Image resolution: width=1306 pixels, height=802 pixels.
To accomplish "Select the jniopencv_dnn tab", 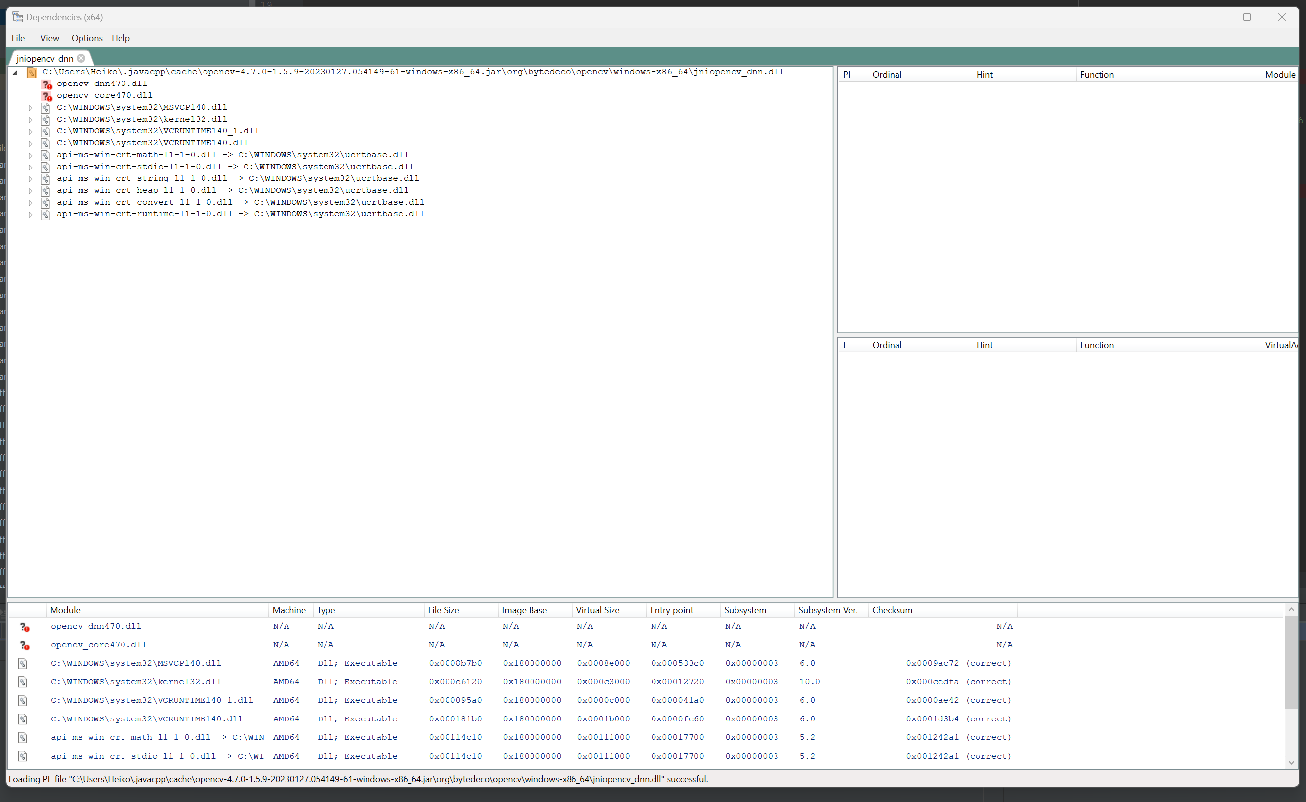I will click(x=43, y=58).
